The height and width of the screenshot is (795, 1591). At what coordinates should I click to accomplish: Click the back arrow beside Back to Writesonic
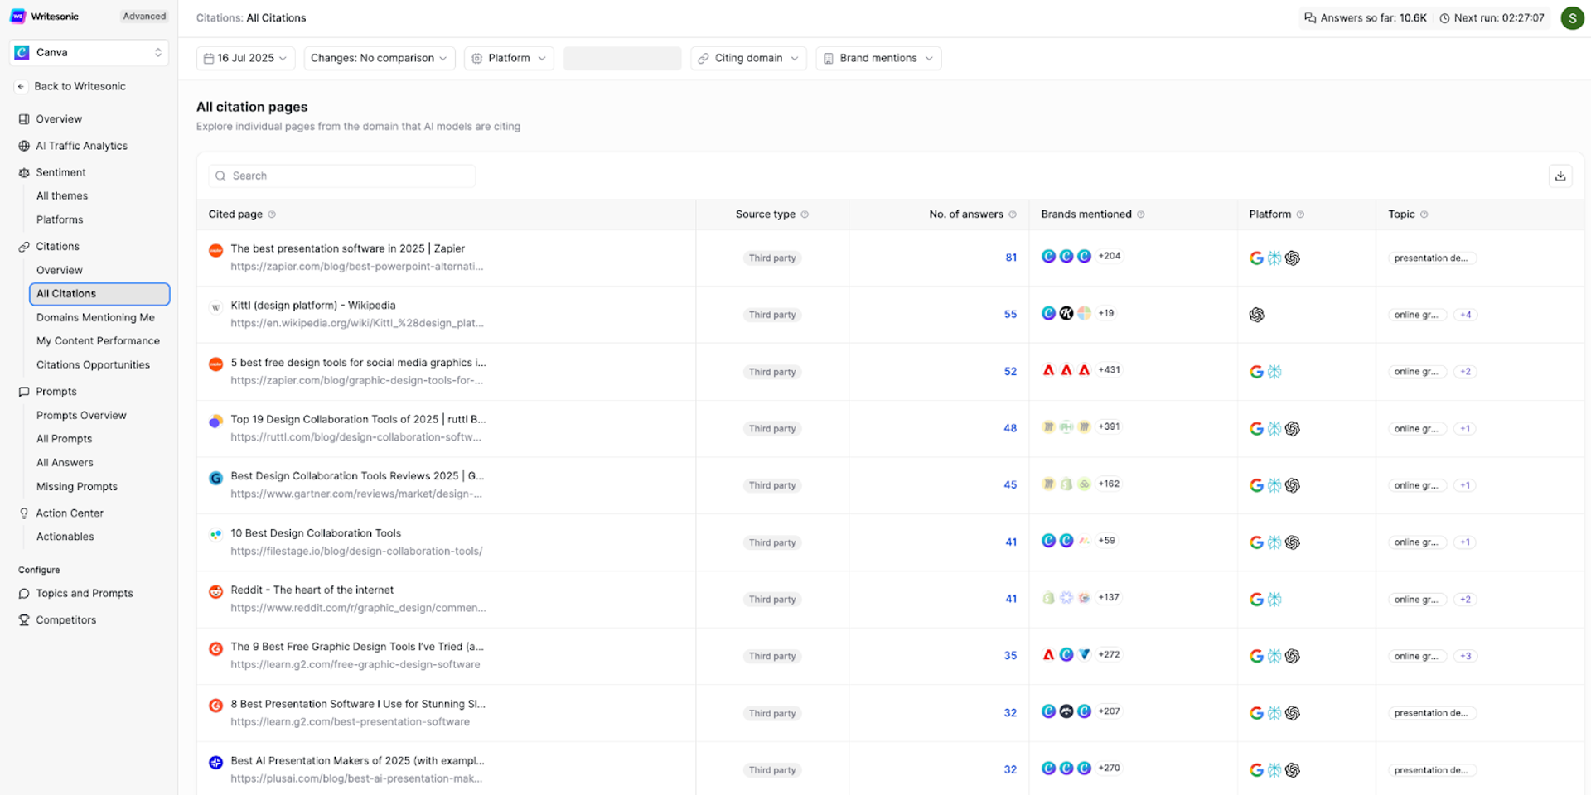pyautogui.click(x=22, y=86)
